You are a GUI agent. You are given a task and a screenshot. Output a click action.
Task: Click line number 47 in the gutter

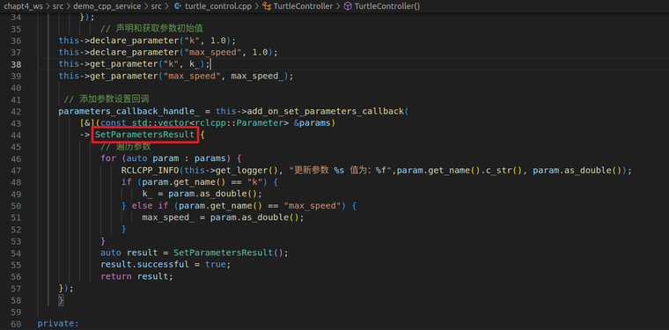click(16, 171)
